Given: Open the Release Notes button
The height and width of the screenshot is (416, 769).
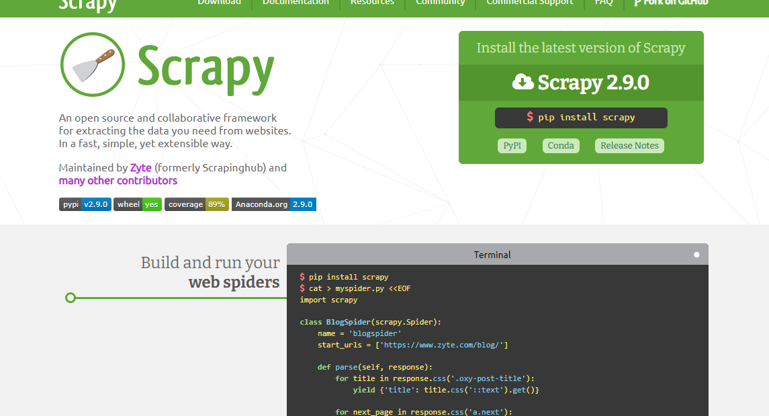Looking at the screenshot, I should pyautogui.click(x=630, y=146).
